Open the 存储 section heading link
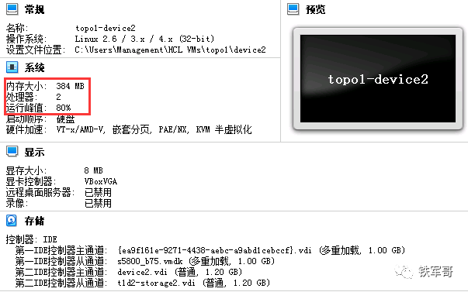Screen dimensions: 468x292 34,221
